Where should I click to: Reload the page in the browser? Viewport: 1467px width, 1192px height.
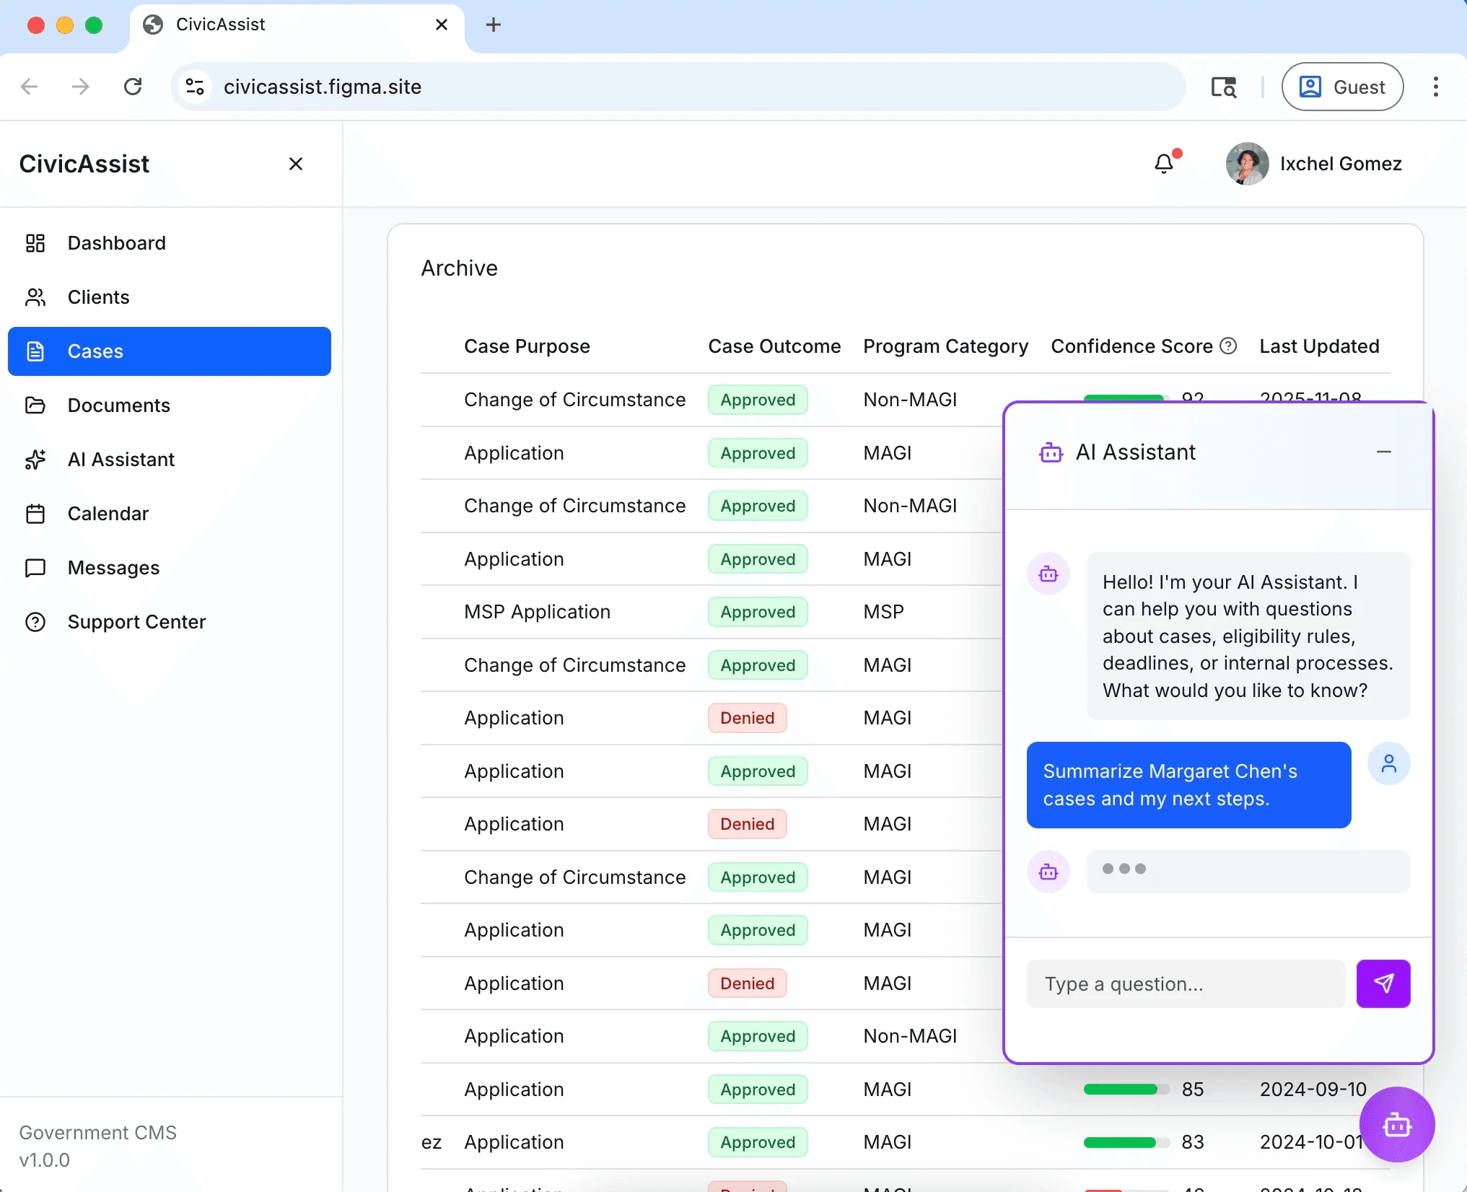tap(133, 87)
